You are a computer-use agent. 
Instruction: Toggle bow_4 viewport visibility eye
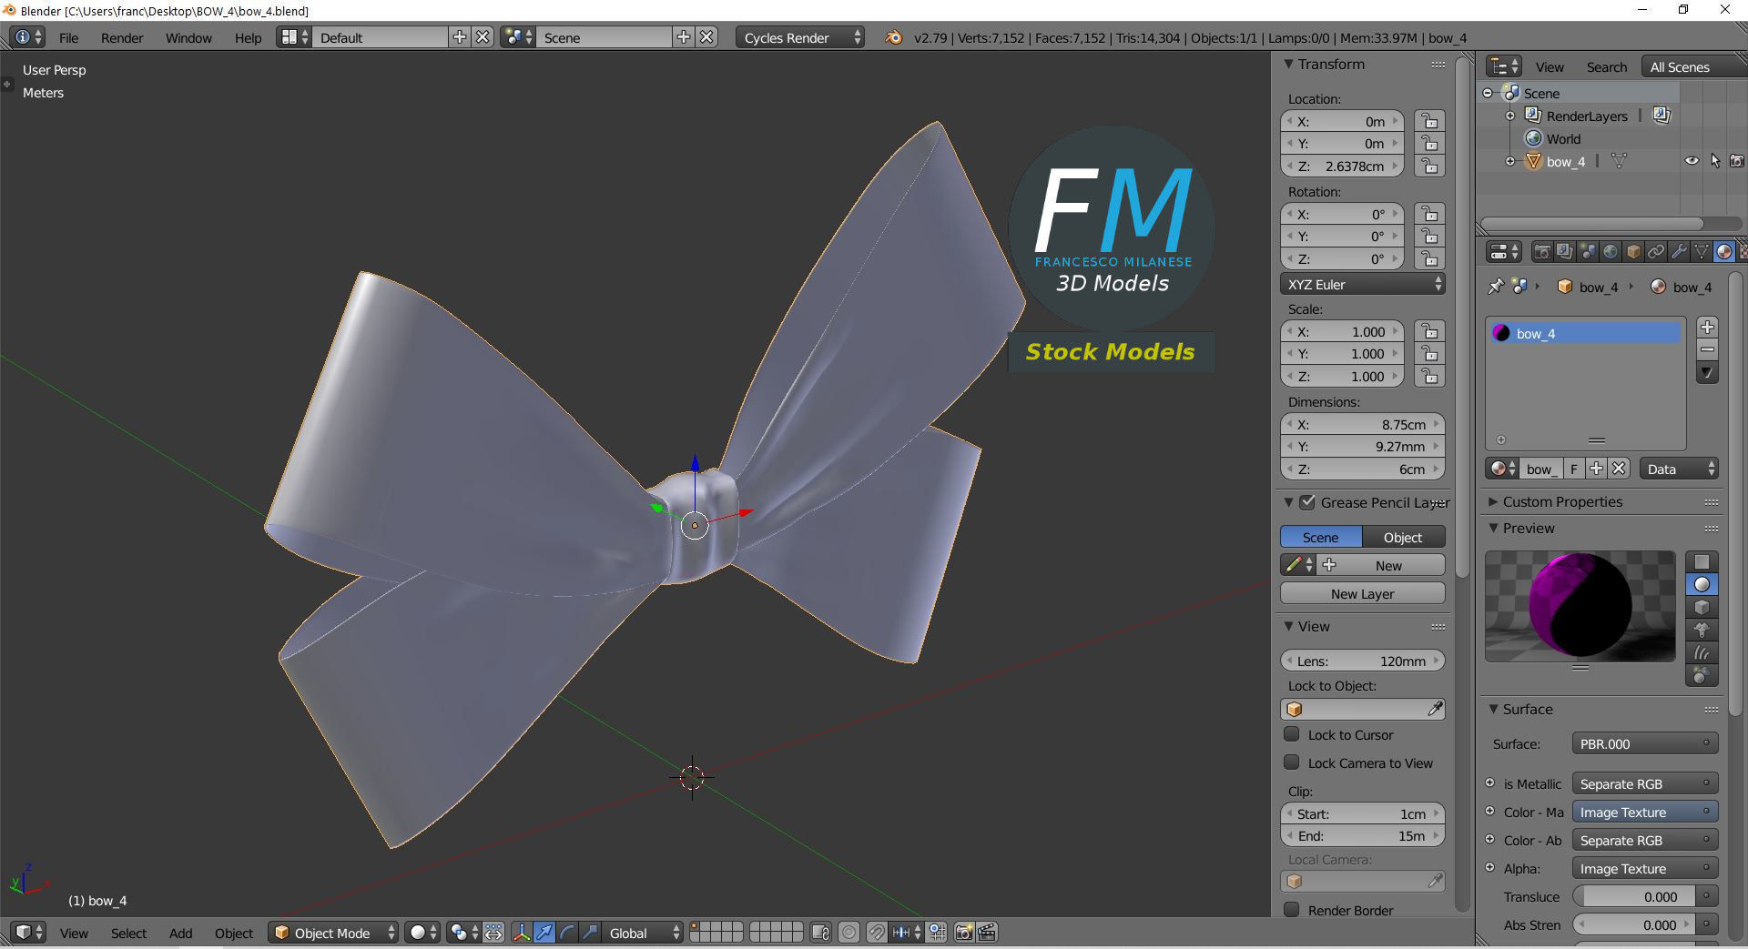pyautogui.click(x=1692, y=161)
